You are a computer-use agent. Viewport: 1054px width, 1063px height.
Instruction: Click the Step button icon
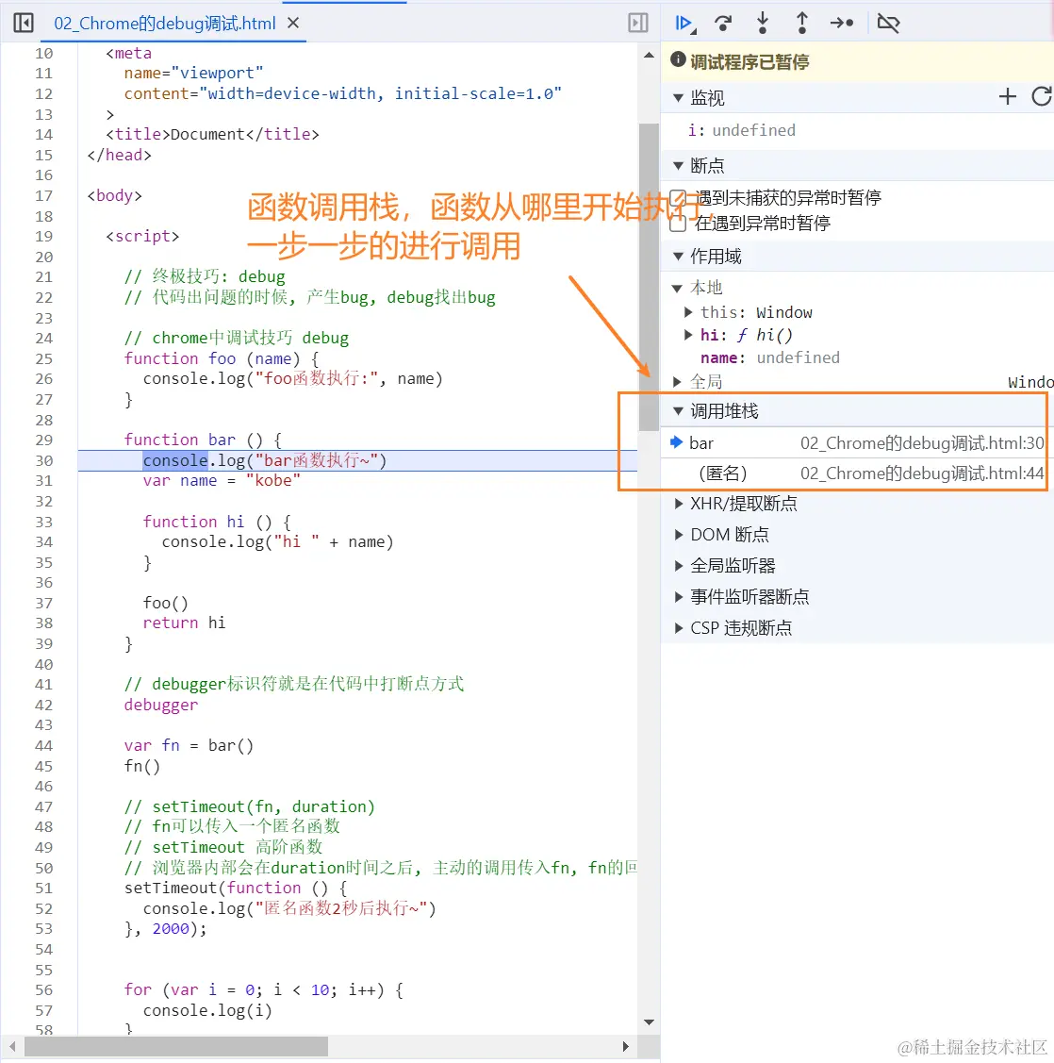(842, 23)
